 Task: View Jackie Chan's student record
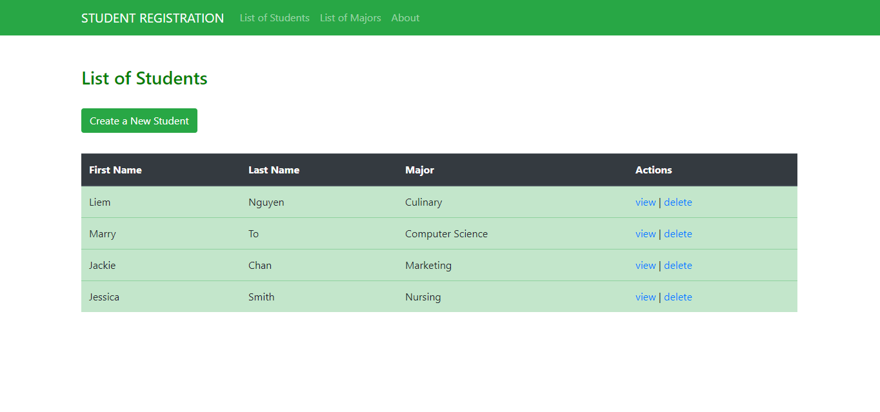[x=645, y=266]
